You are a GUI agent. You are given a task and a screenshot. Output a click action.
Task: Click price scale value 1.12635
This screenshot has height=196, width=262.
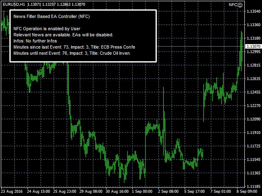[253, 79]
